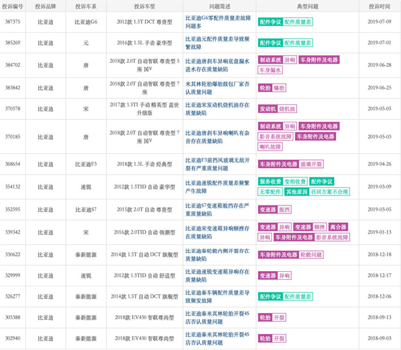Click series cell 比亚迪S7
This screenshot has height=350, width=401.
click(86, 209)
